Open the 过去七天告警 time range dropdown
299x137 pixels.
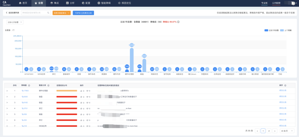click(x=15, y=22)
